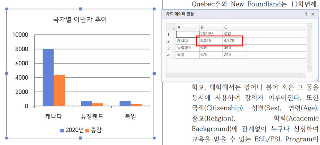Click the left-middle chart selection handle
This screenshot has height=145, width=320.
pyautogui.click(x=7, y=73)
